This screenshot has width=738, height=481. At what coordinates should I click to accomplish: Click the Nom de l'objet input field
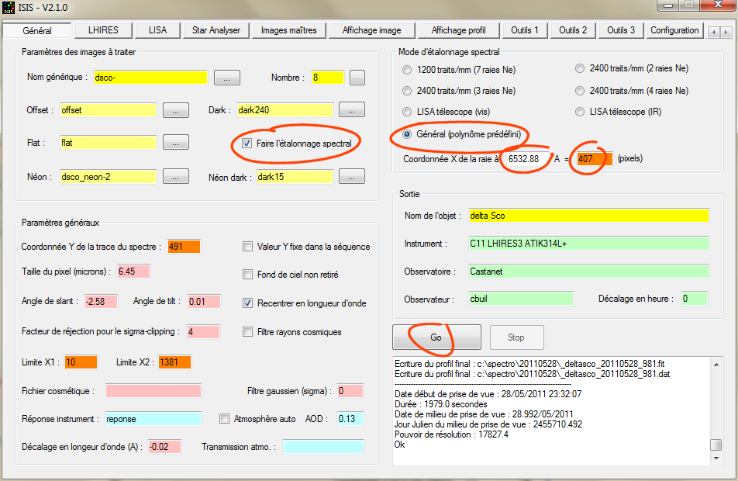[x=588, y=216]
